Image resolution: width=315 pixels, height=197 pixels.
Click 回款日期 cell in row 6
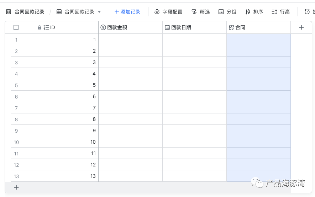pyautogui.click(x=194, y=96)
